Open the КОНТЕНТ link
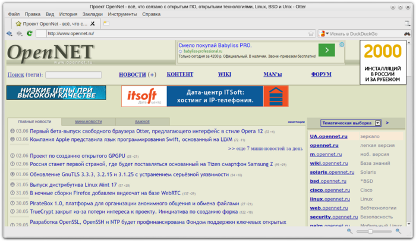416x241 pixels. point(180,74)
